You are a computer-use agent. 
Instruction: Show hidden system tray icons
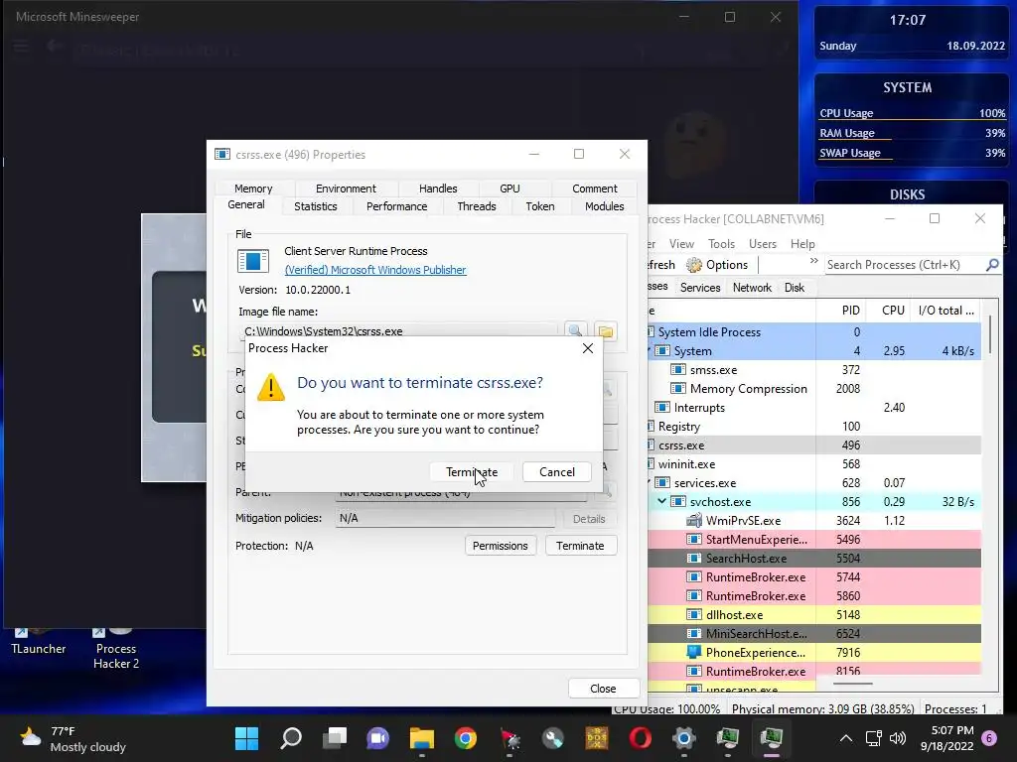(846, 738)
